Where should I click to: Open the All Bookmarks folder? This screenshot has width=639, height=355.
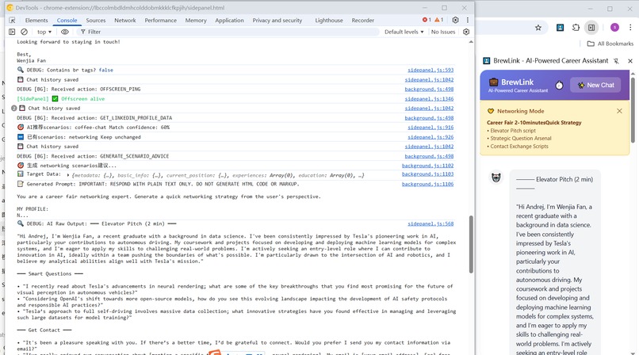coord(610,44)
